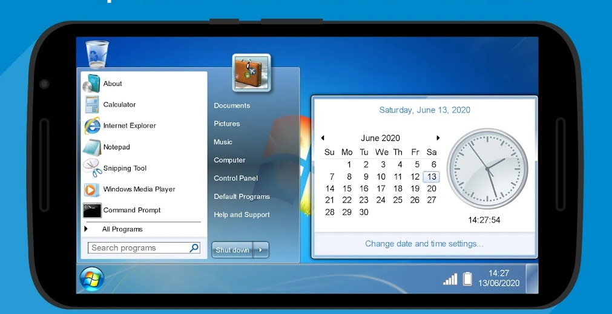Select Internet Explorer label text

(130, 126)
